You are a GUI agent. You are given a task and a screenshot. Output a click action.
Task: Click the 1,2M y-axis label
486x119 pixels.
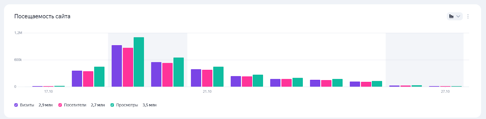pyautogui.click(x=18, y=33)
